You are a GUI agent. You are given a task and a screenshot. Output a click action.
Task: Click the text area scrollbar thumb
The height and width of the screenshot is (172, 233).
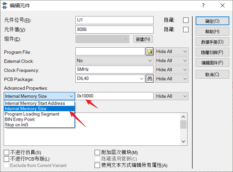183,124
